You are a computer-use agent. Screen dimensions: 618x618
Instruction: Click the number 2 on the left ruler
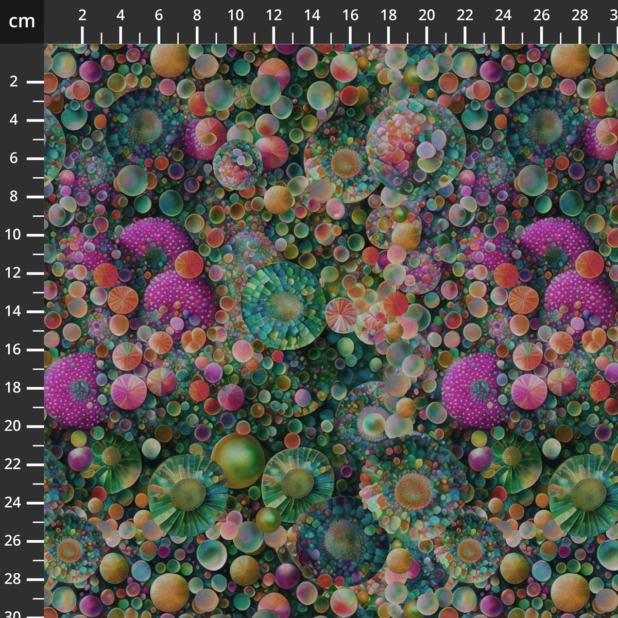(x=13, y=81)
